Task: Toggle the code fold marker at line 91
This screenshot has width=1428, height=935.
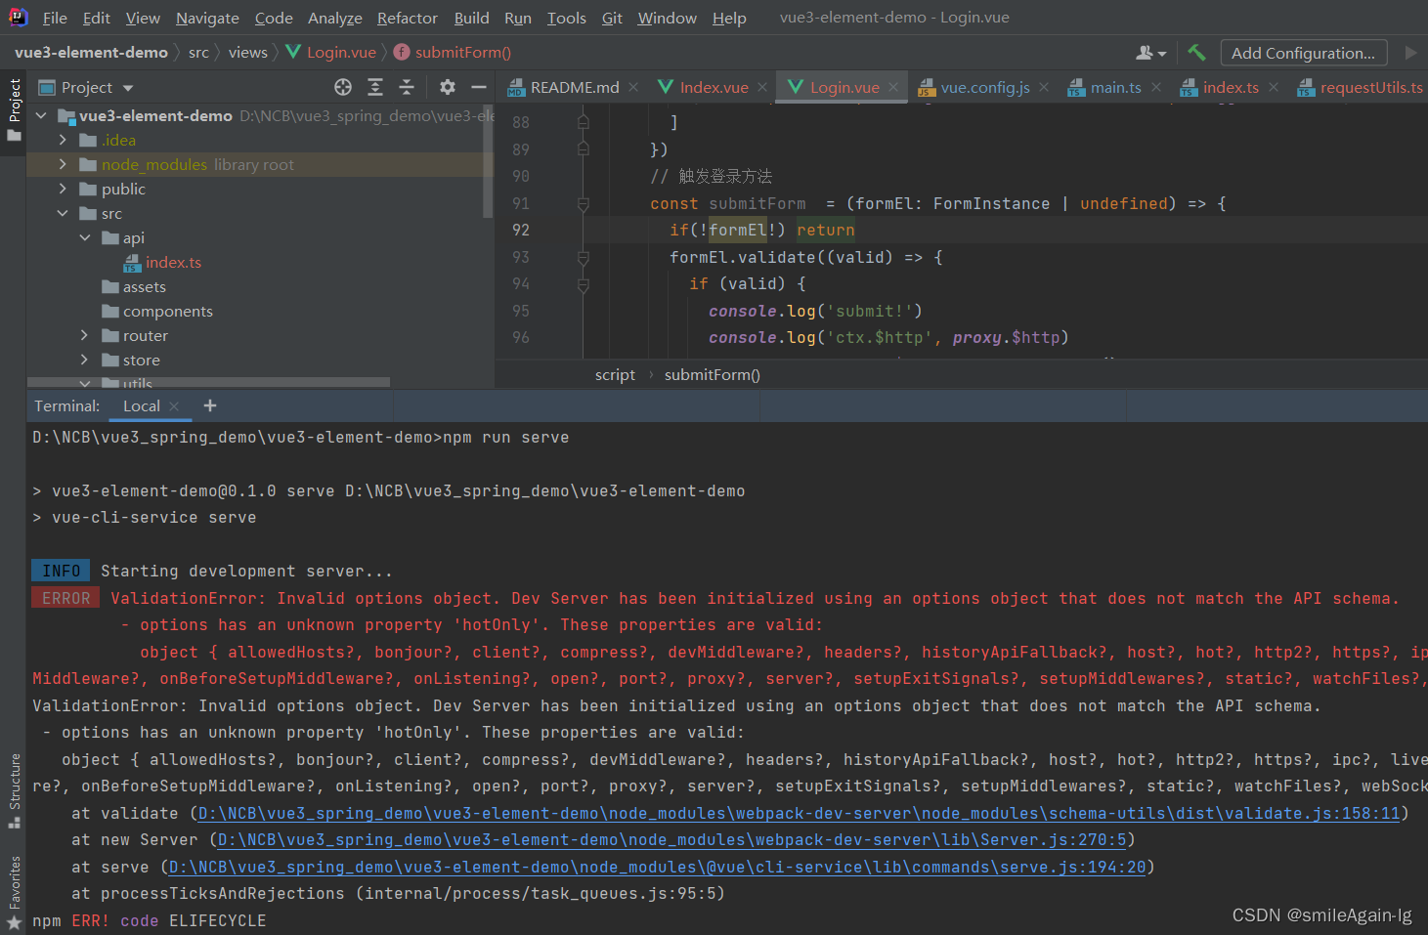Action: pyautogui.click(x=582, y=203)
